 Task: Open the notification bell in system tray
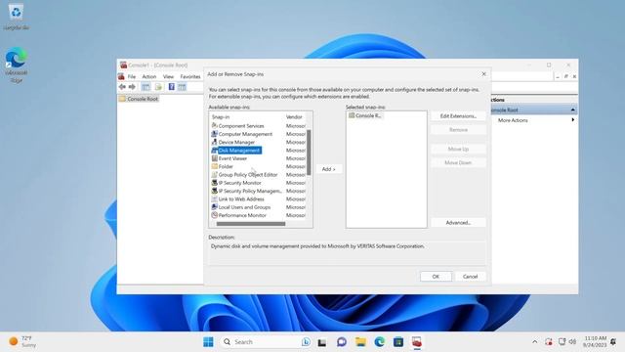(x=613, y=342)
